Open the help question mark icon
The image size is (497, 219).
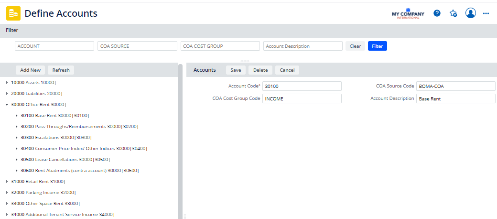437,13
